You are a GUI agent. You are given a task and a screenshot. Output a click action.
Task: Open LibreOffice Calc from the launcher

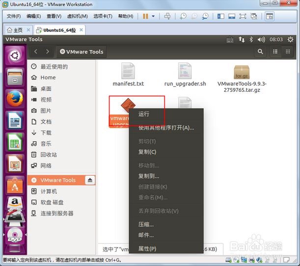(15, 142)
